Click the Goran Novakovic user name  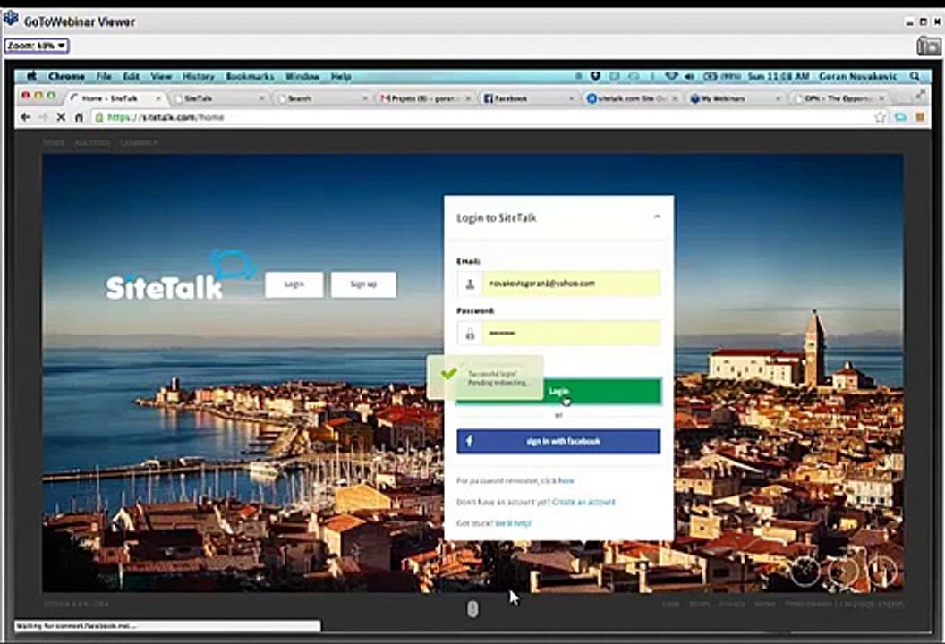pos(858,77)
